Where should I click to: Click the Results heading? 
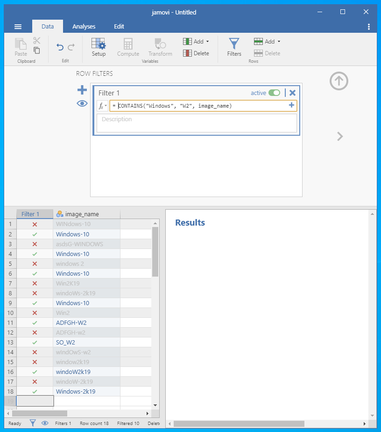[x=190, y=223]
